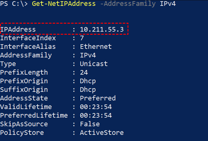The image size is (208, 141).
Task: Click the Dhcp value beside PrefixOrigin
Action: pos(88,81)
